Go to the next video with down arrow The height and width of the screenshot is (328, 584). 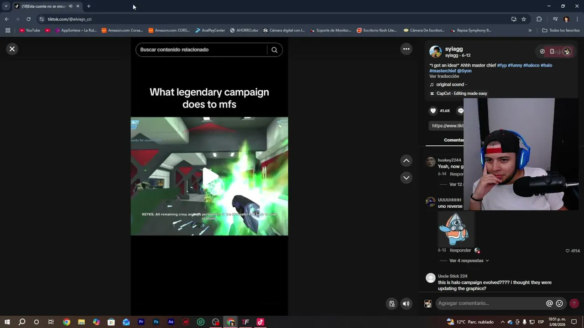point(406,178)
